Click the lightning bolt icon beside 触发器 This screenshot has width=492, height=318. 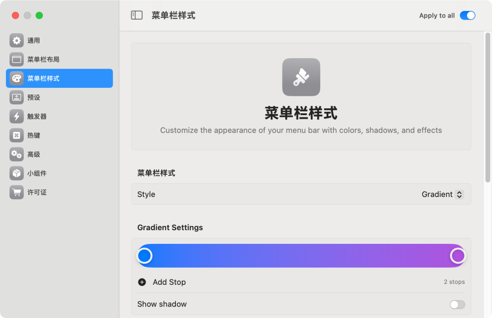(x=17, y=116)
